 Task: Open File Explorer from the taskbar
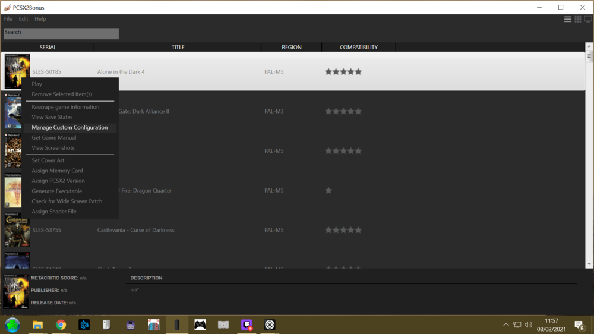tap(37, 324)
